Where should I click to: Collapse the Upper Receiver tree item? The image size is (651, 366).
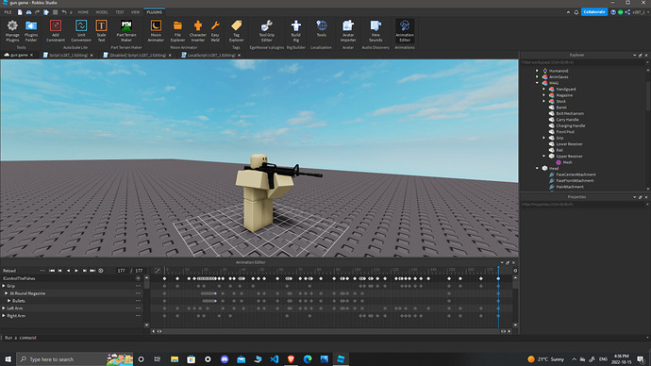543,156
